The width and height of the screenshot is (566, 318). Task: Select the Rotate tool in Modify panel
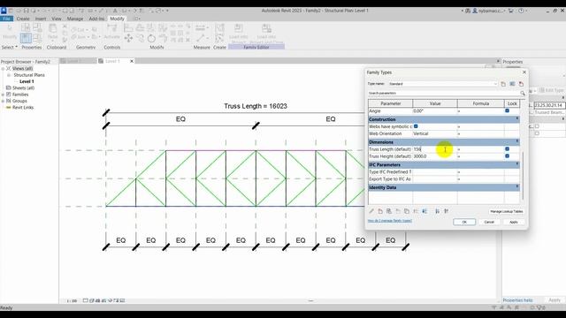click(151, 38)
